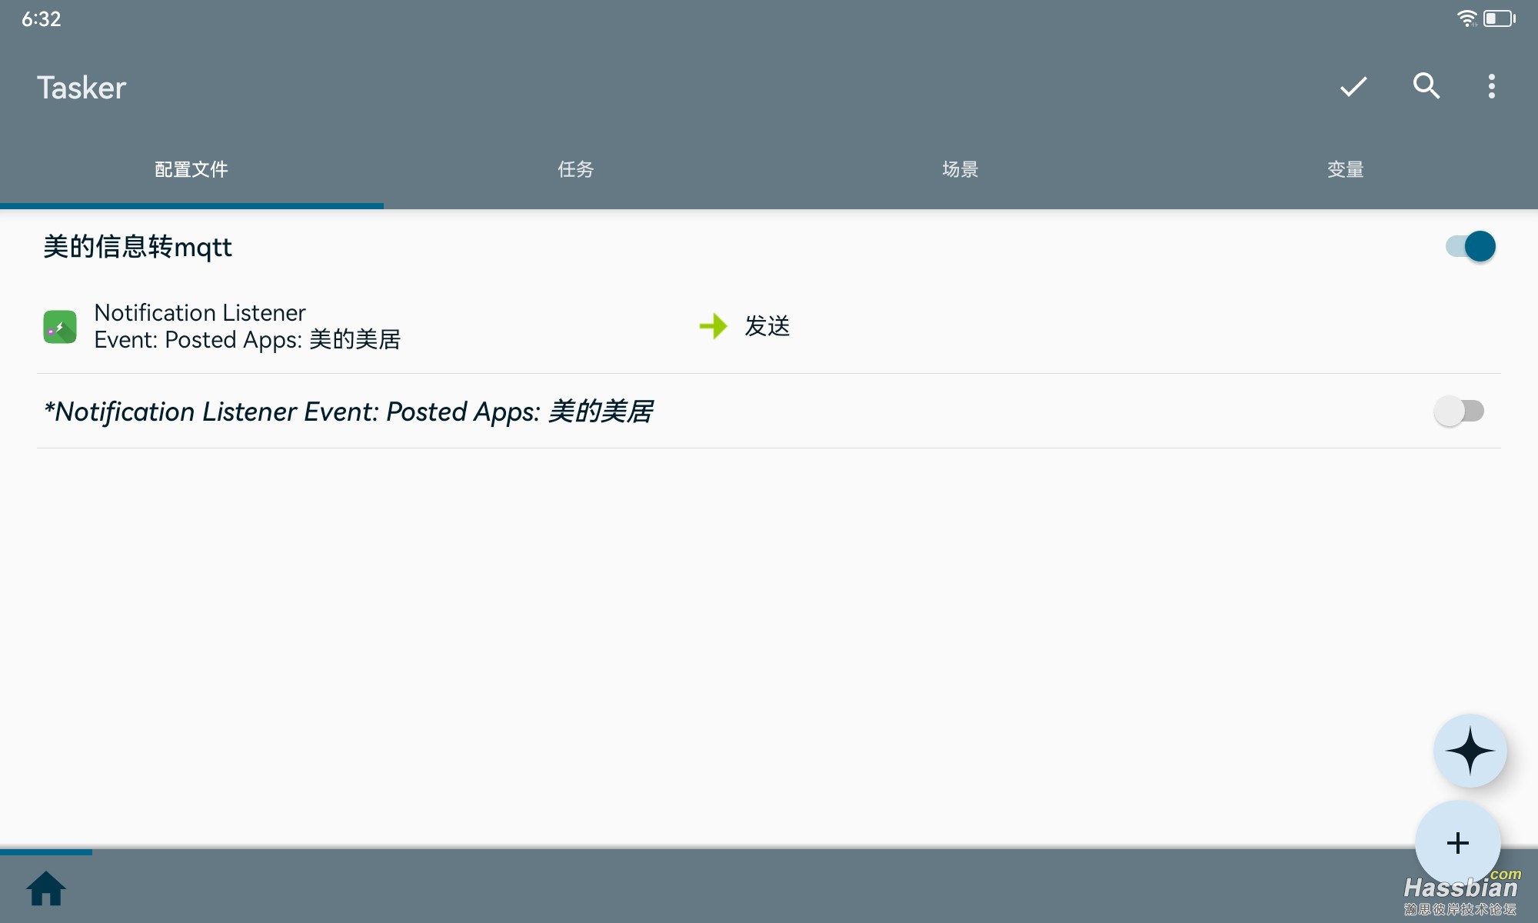This screenshot has width=1538, height=923.
Task: Tap the battery status icon
Action: click(x=1500, y=18)
